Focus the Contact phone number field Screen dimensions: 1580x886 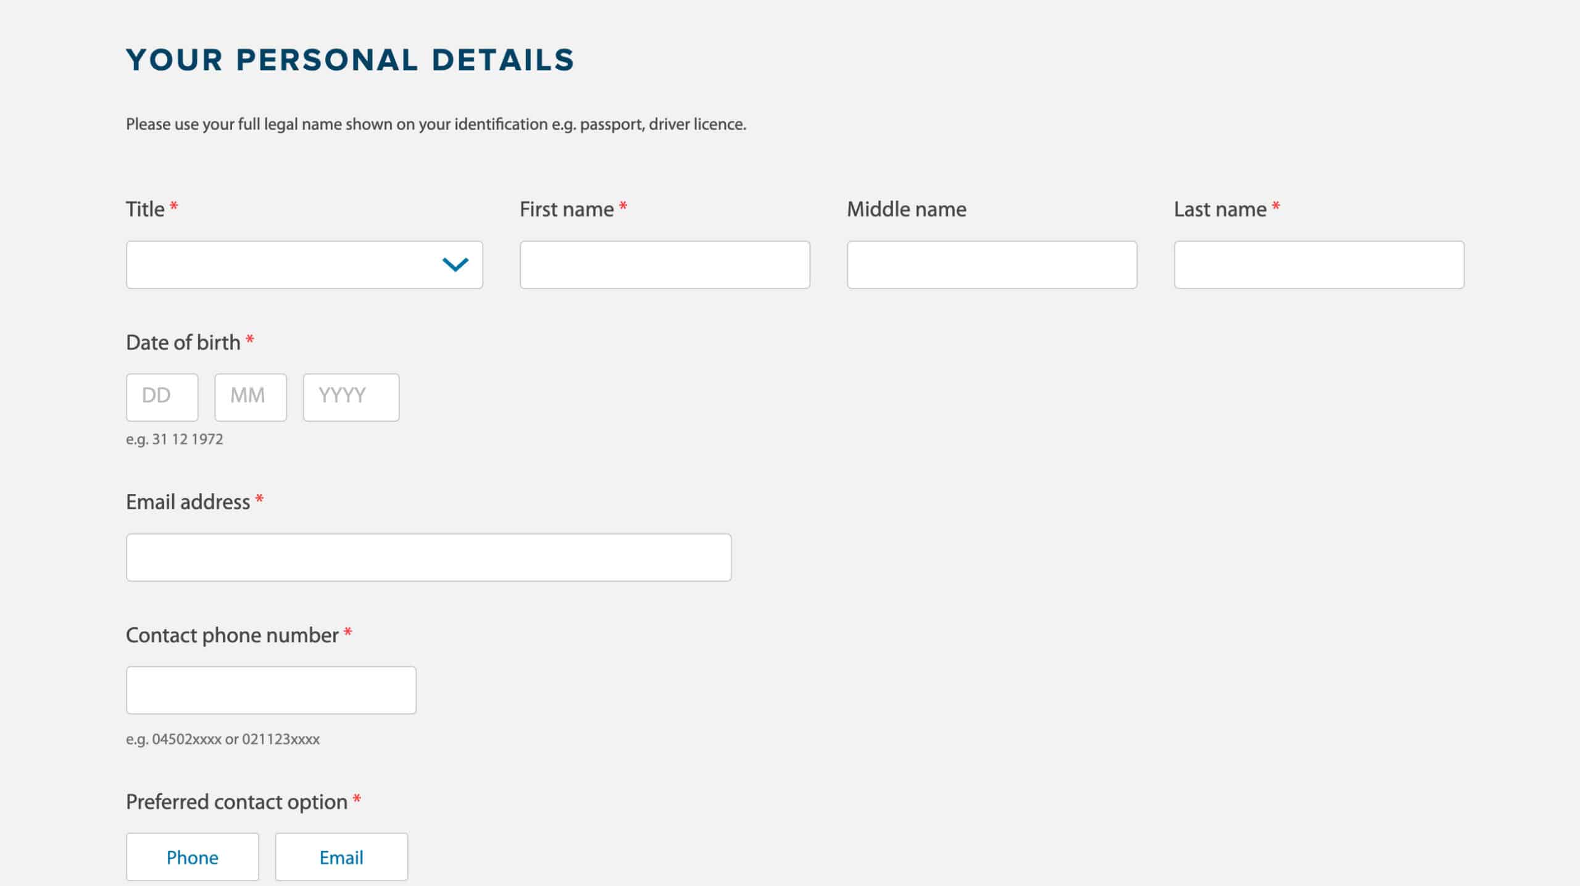coord(271,690)
